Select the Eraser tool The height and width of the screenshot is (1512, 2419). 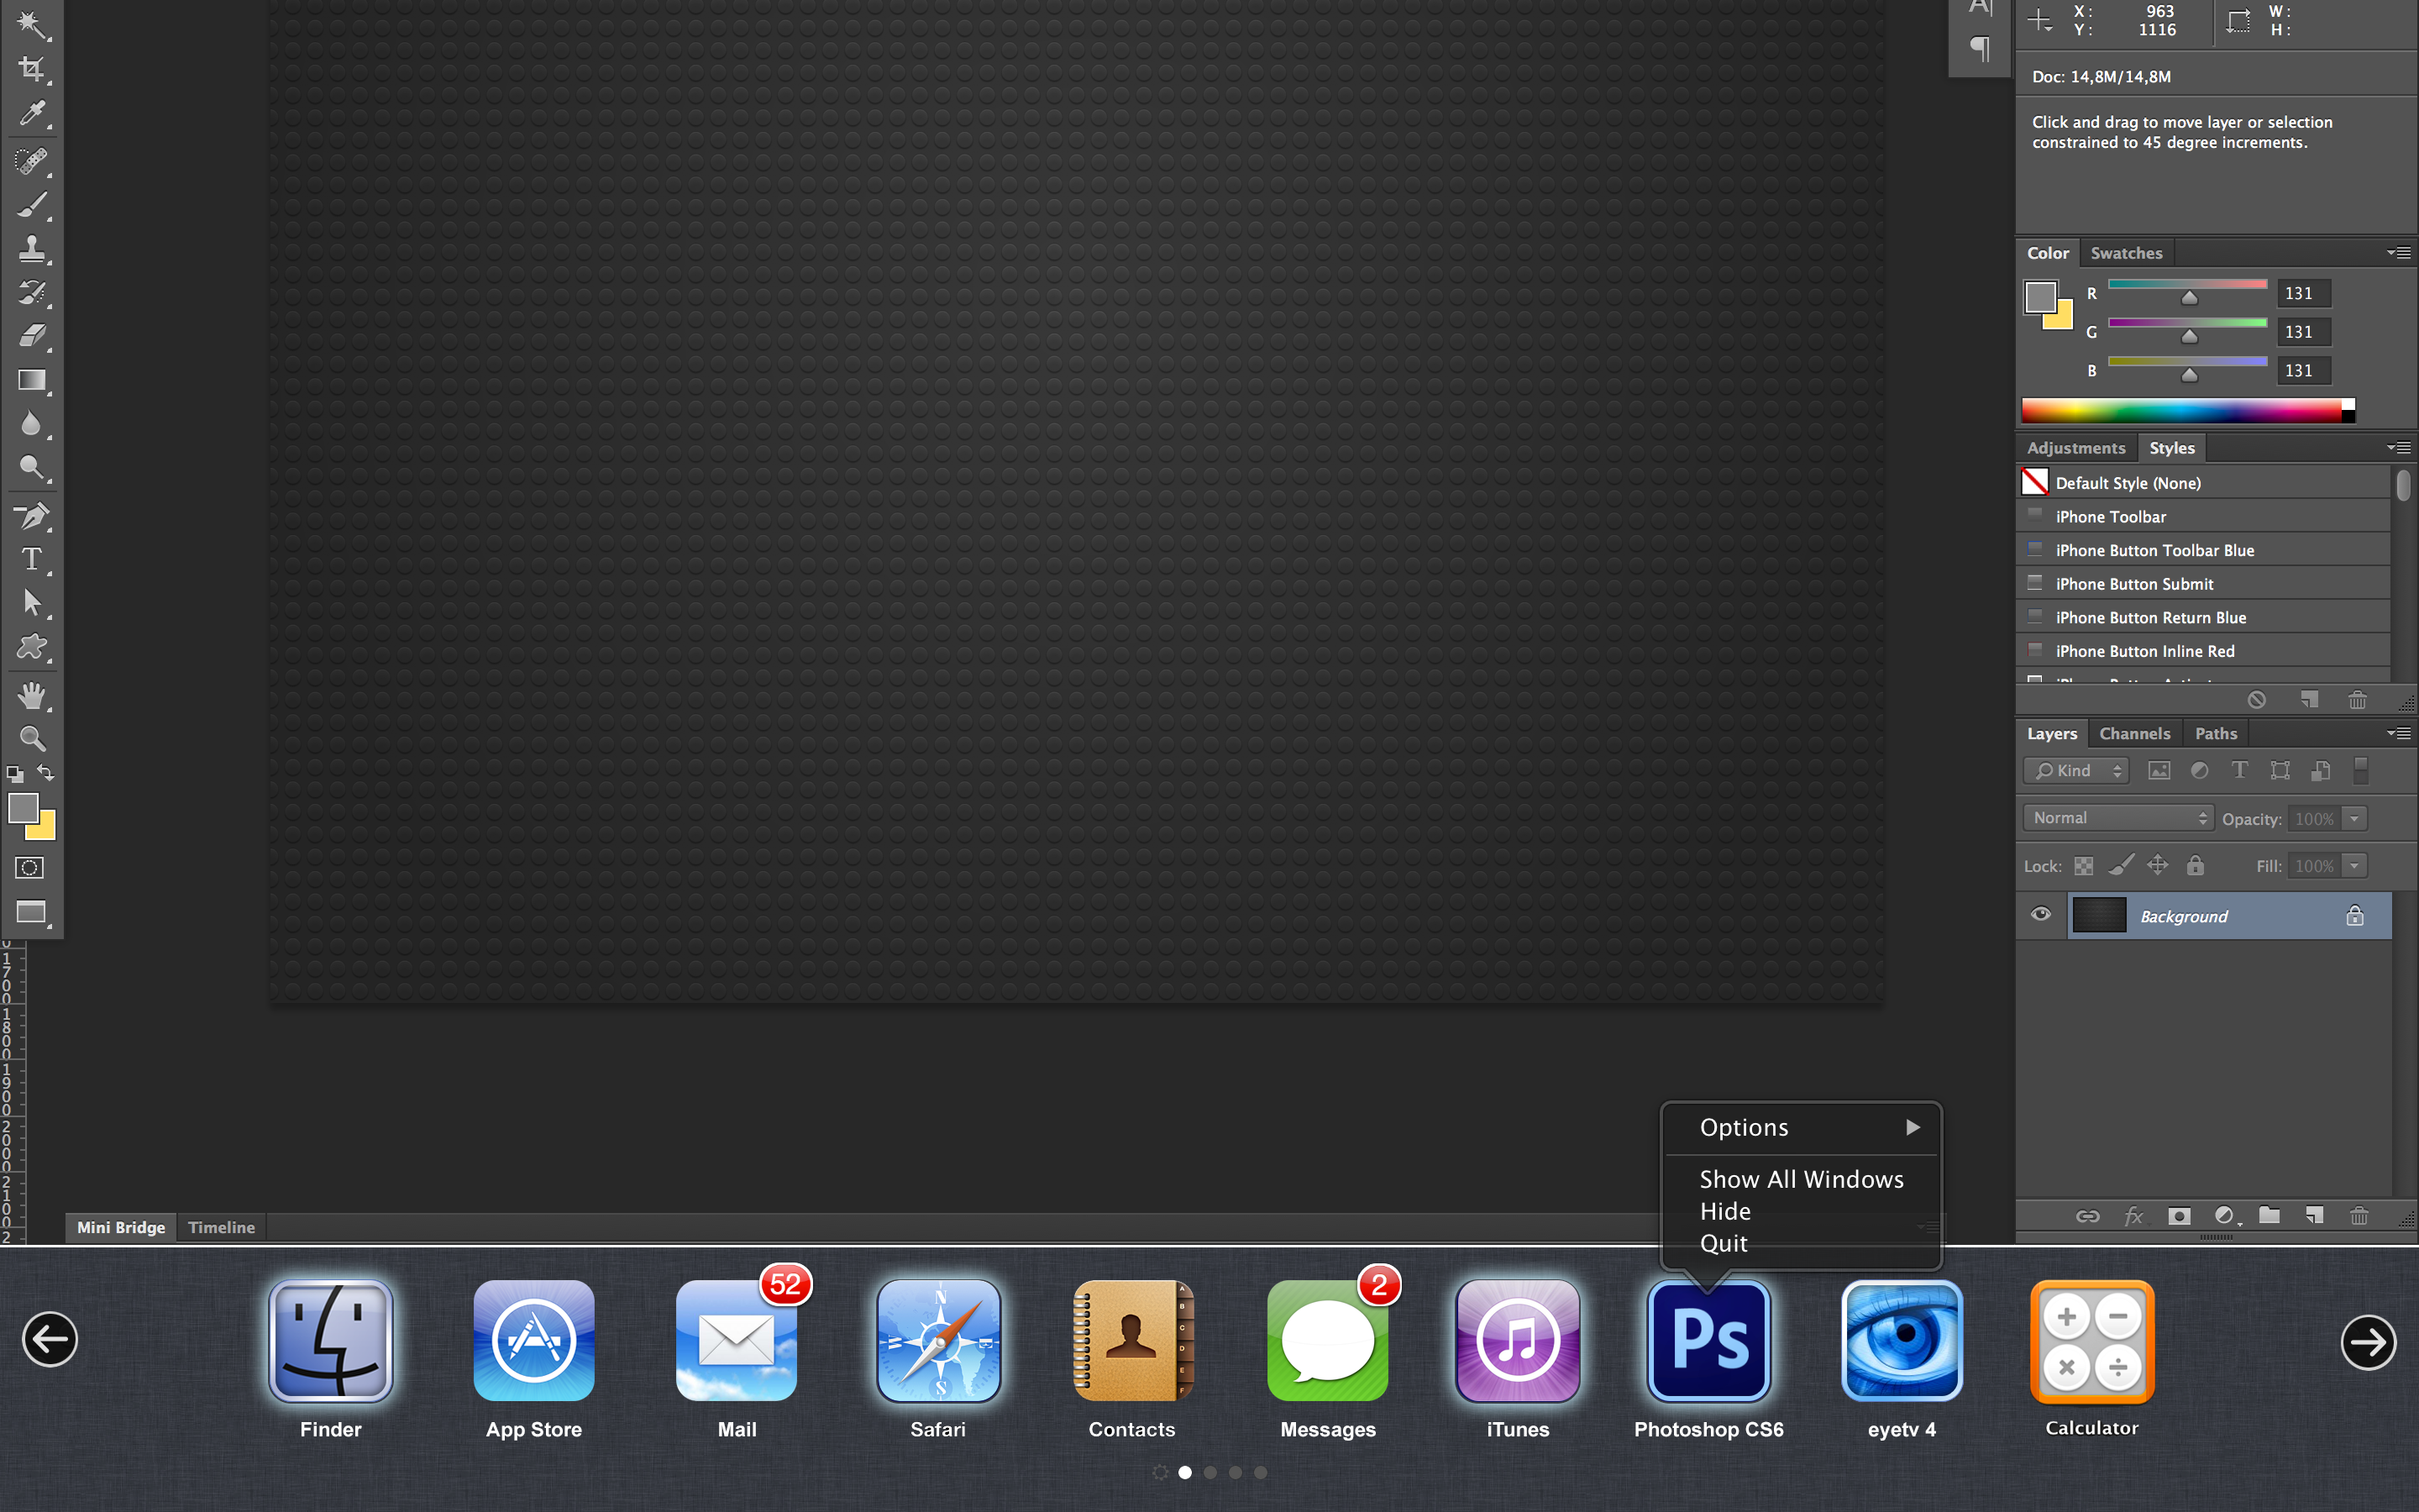coord(32,336)
